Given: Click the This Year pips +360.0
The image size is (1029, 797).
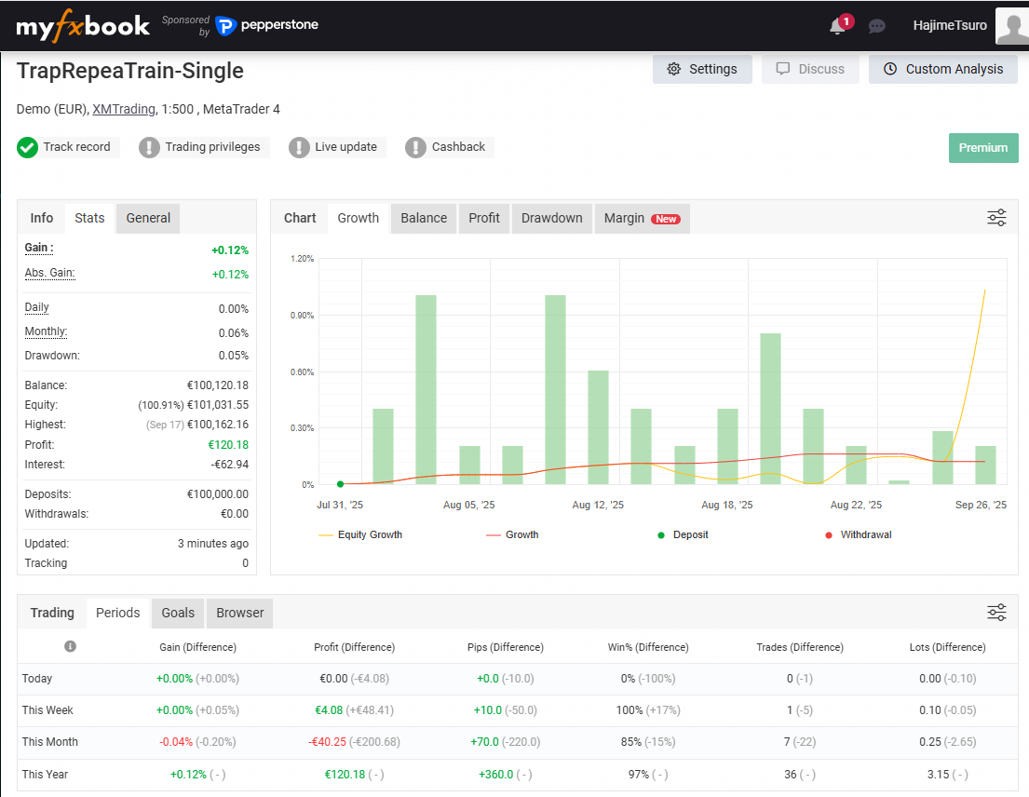Looking at the screenshot, I should click(x=496, y=774).
